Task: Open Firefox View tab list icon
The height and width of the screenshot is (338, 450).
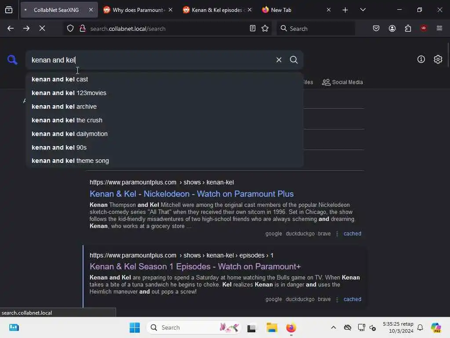Action: click(x=9, y=10)
